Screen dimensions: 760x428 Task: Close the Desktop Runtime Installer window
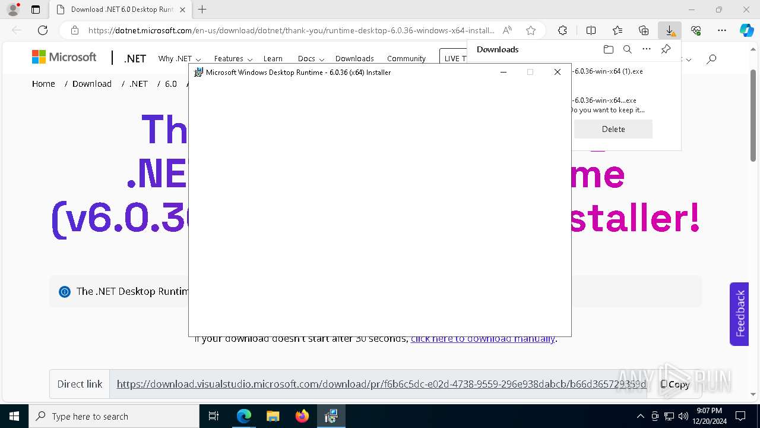557,72
